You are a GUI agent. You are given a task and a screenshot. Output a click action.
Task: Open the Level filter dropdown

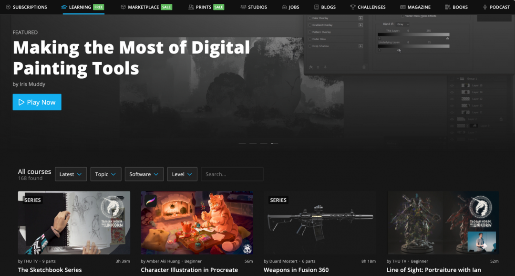coord(182,174)
